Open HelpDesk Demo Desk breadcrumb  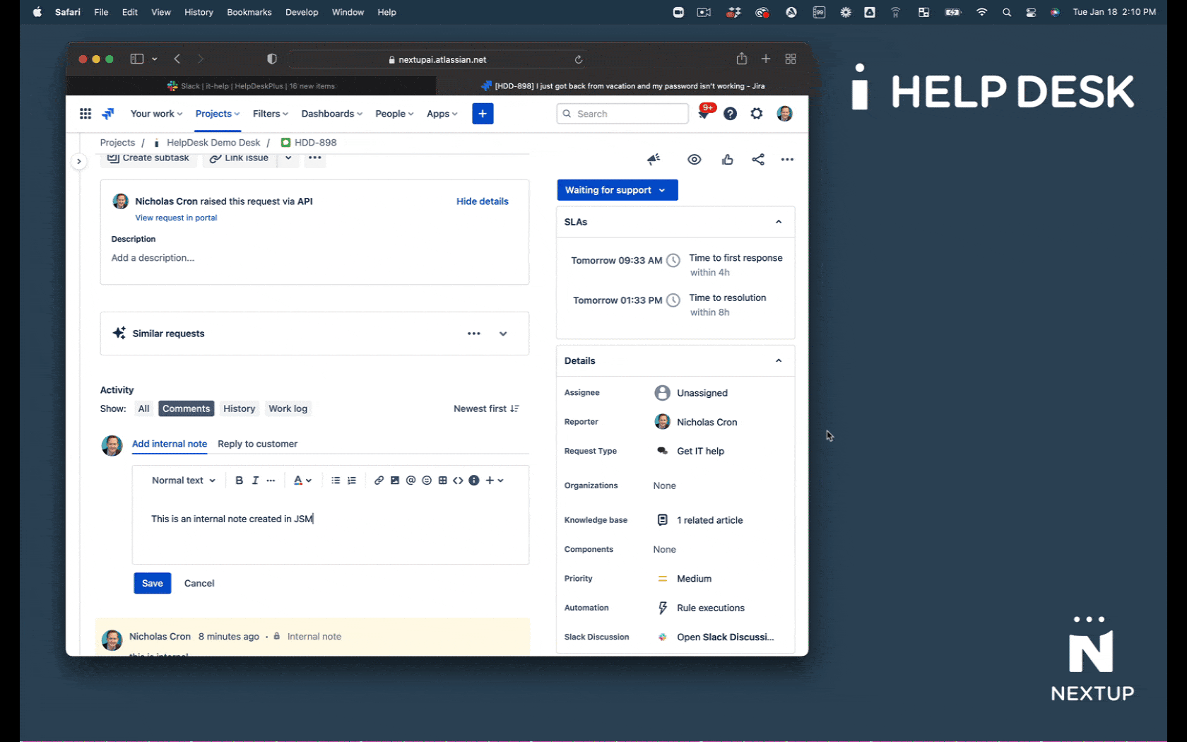pos(213,142)
